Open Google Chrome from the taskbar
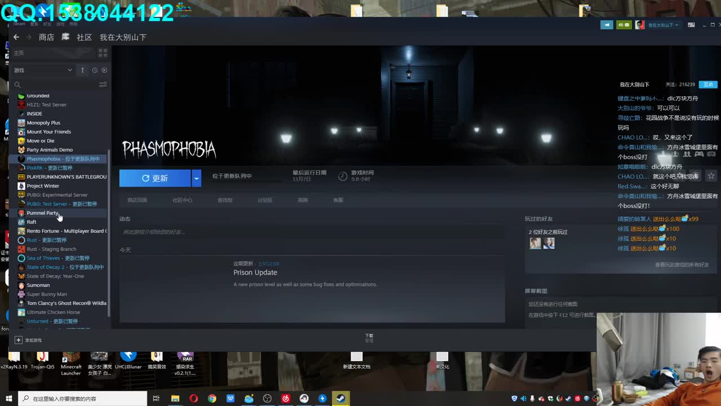This screenshot has height=406, width=721. point(212,399)
